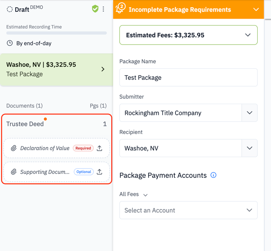
Task: Click the Package Name input field
Action: [188, 77]
